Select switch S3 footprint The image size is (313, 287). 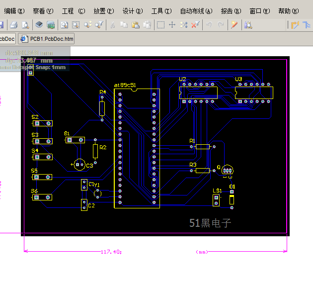pos(43,141)
